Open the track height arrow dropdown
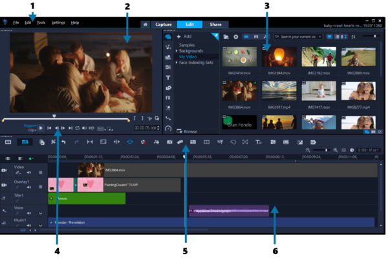388x258 pixels. point(31,158)
